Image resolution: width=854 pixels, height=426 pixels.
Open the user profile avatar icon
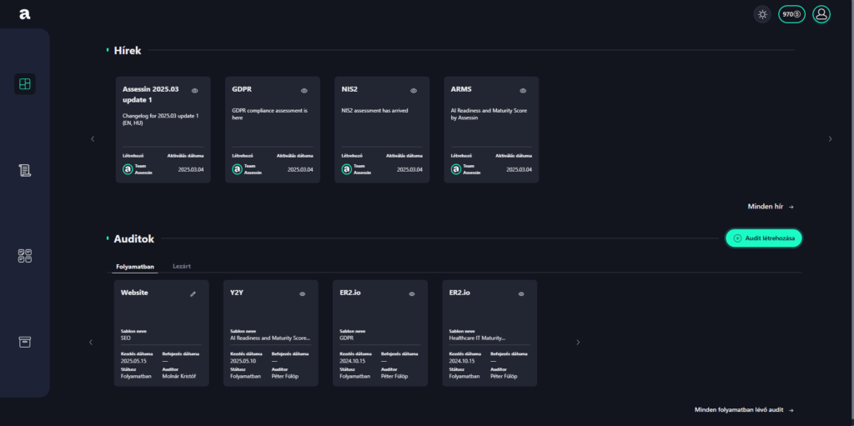821,14
